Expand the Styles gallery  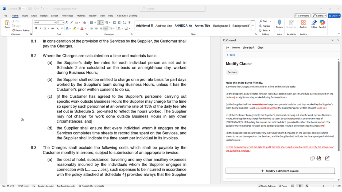click(253, 26)
